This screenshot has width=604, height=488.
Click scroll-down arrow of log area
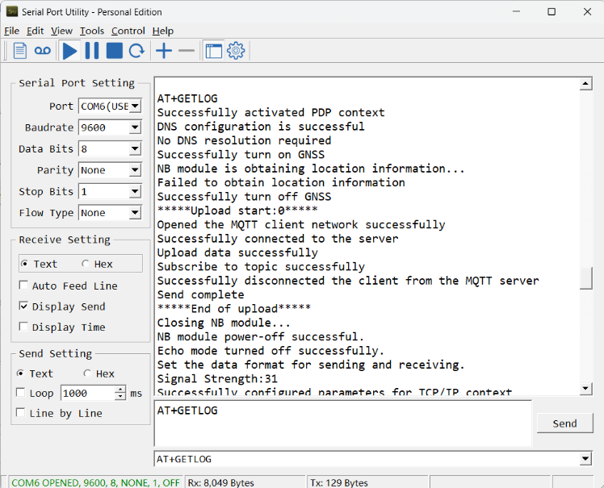(x=585, y=388)
